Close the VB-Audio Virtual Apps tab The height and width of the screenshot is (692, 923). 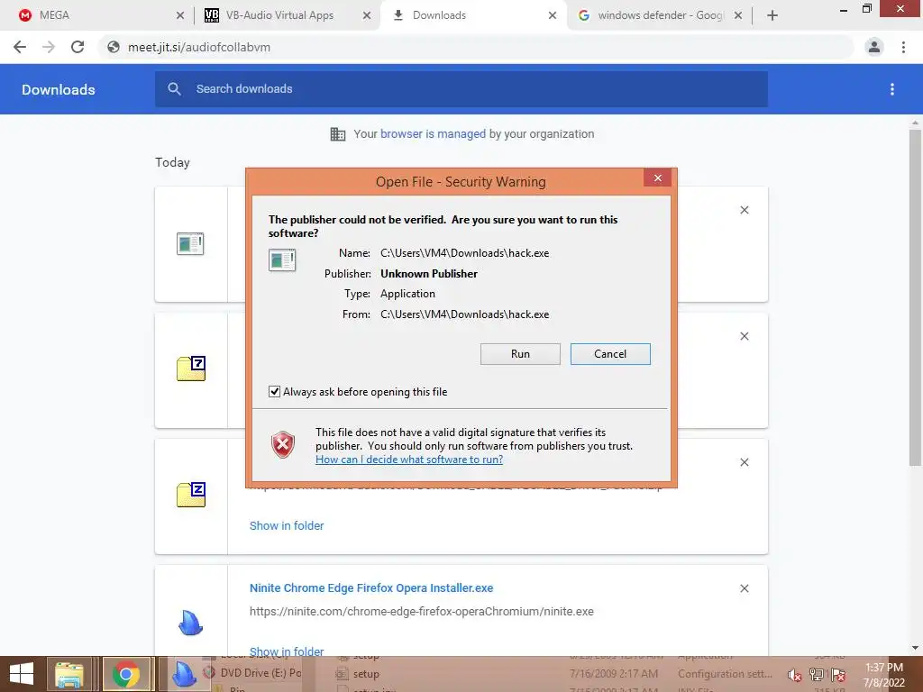367,15
